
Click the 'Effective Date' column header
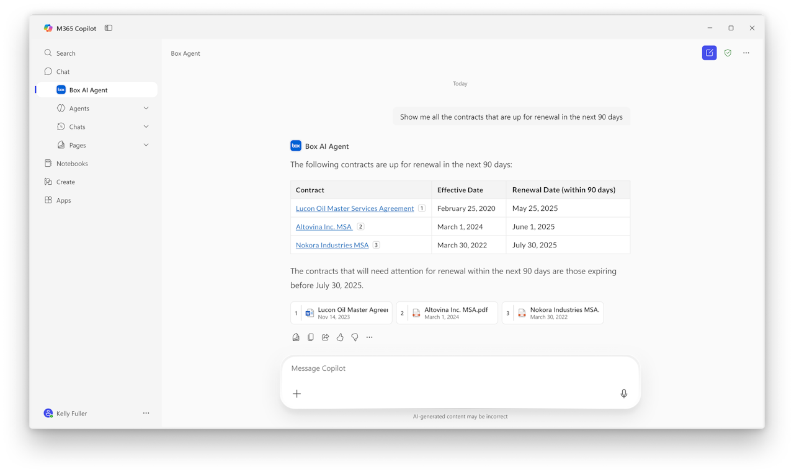pos(469,190)
